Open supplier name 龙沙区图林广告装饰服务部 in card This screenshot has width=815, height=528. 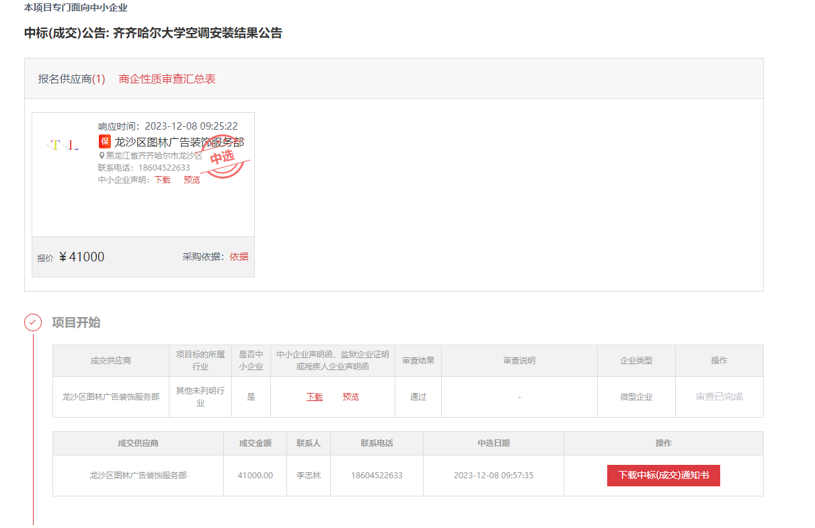click(x=179, y=142)
